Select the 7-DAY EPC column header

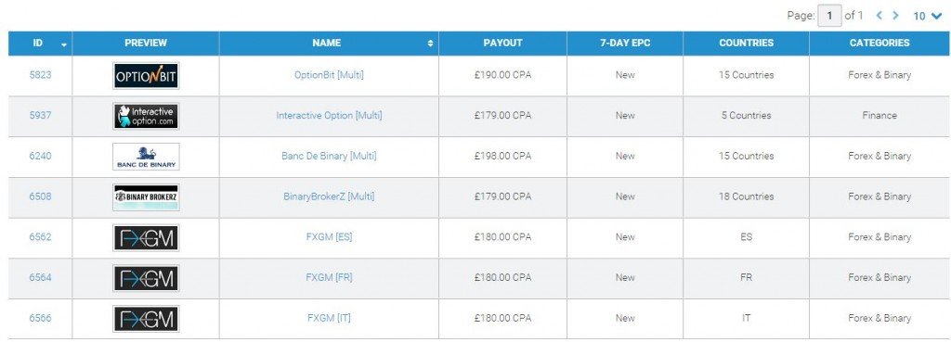[x=625, y=44]
